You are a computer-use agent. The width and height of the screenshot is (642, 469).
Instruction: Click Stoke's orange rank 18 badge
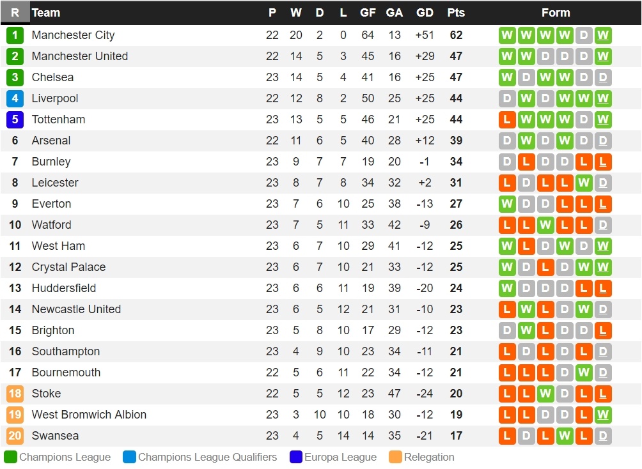15,394
